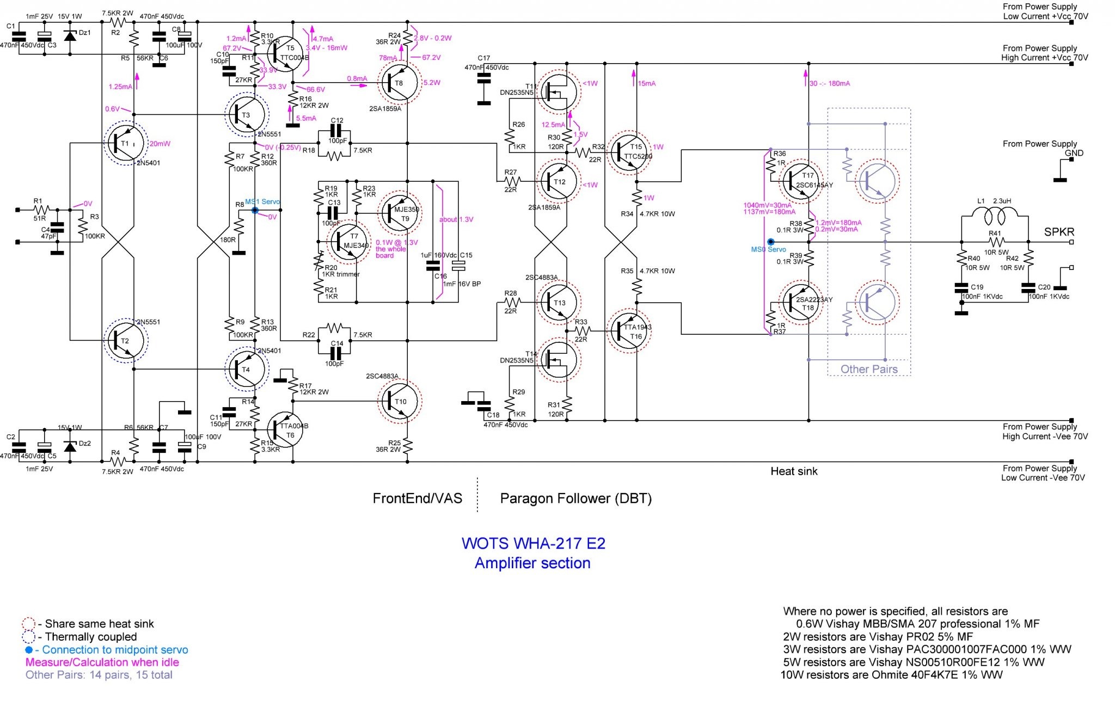Click the FrontEnd/VAS section label
This screenshot has width=1115, height=701.
pyautogui.click(x=417, y=498)
